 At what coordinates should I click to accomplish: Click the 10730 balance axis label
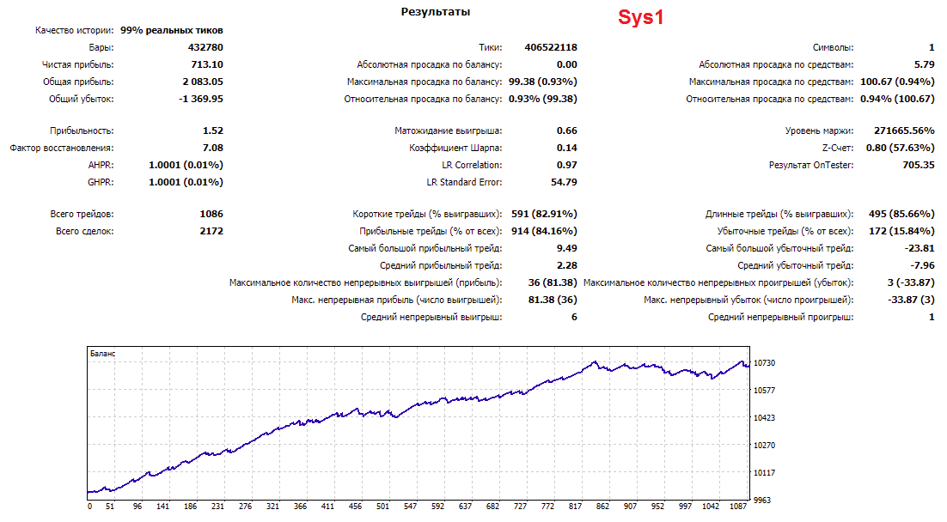(x=764, y=362)
